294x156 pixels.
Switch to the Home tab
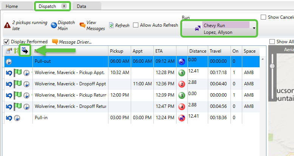click(x=12, y=6)
